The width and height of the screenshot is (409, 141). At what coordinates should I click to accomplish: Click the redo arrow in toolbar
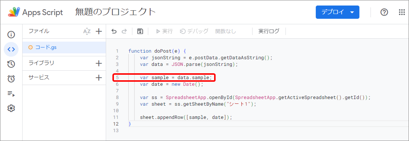(124, 31)
